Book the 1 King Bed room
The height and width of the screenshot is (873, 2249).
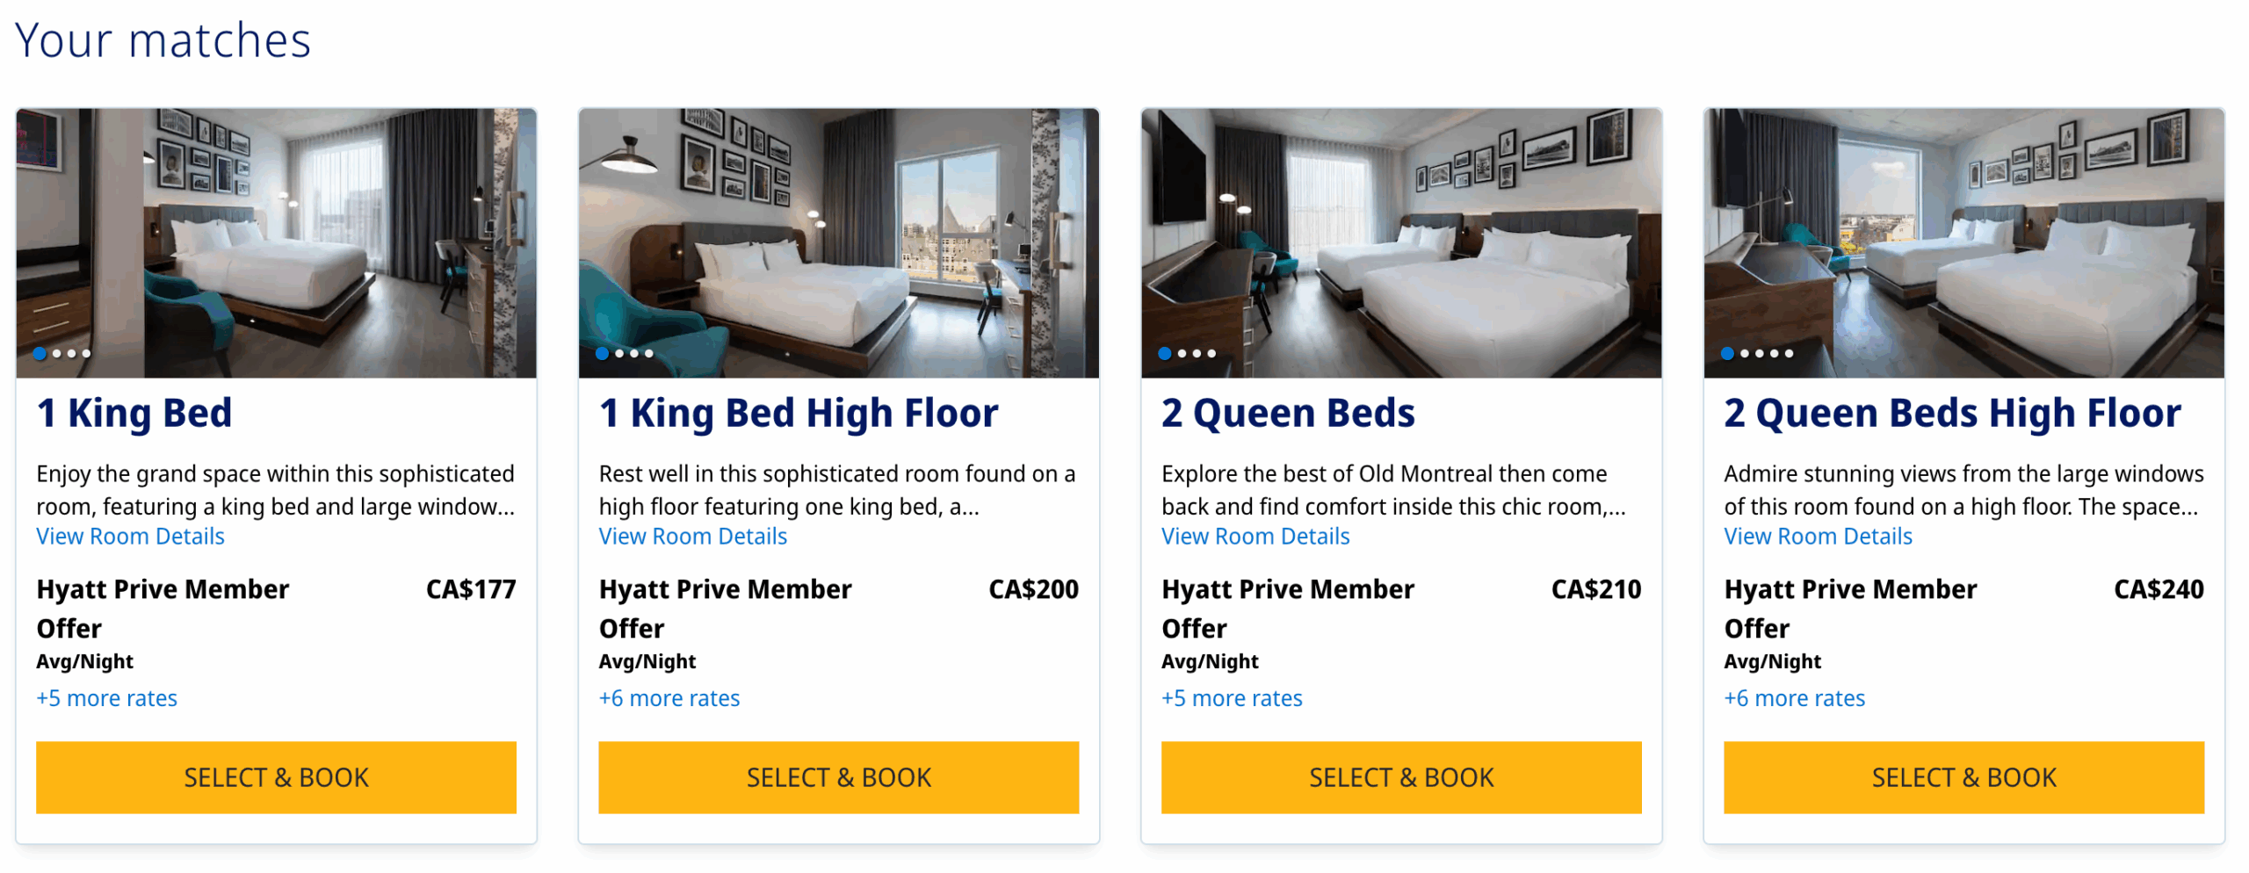276,777
